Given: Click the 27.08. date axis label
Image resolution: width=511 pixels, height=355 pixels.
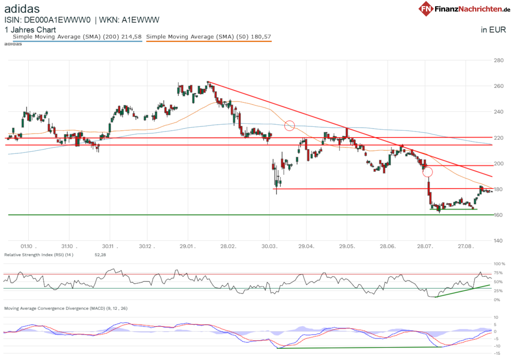Looking at the screenshot, I should coord(465,247).
